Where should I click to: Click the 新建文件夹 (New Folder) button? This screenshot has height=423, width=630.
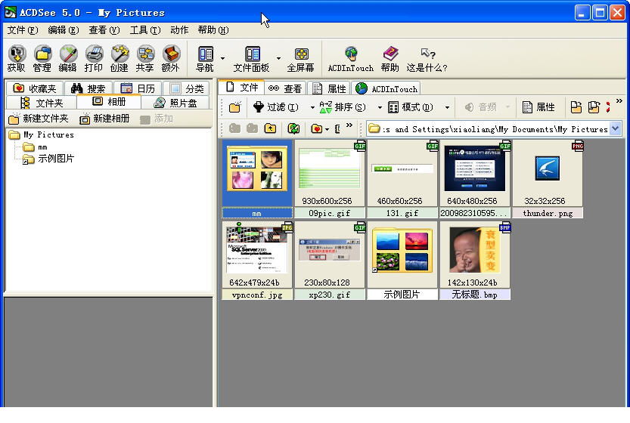(39, 119)
